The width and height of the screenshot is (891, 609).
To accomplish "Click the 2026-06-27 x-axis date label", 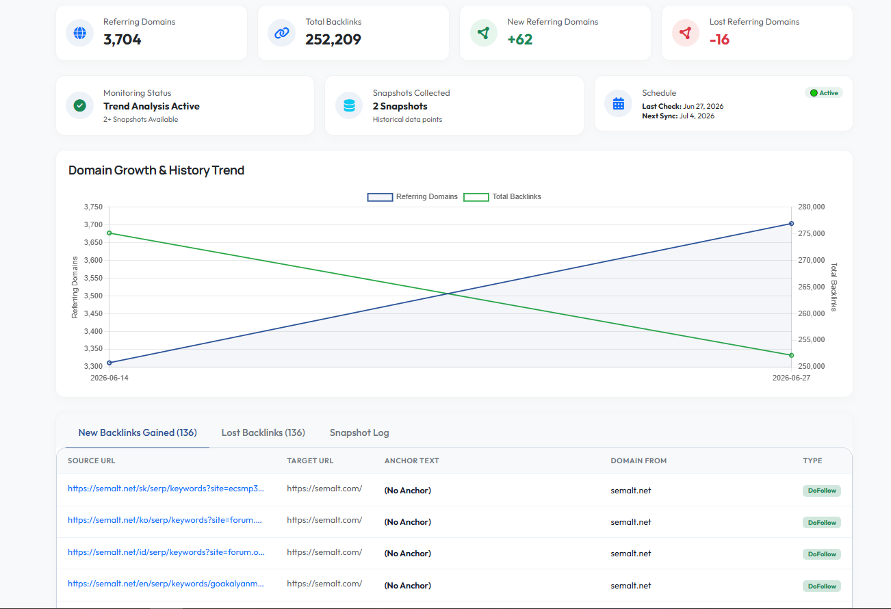I will pos(791,378).
